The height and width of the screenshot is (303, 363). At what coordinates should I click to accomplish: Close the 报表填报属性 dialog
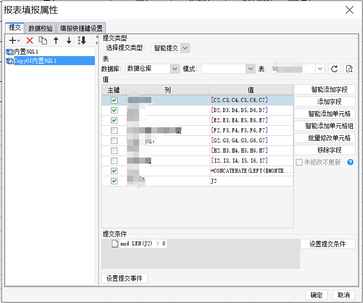349,10
